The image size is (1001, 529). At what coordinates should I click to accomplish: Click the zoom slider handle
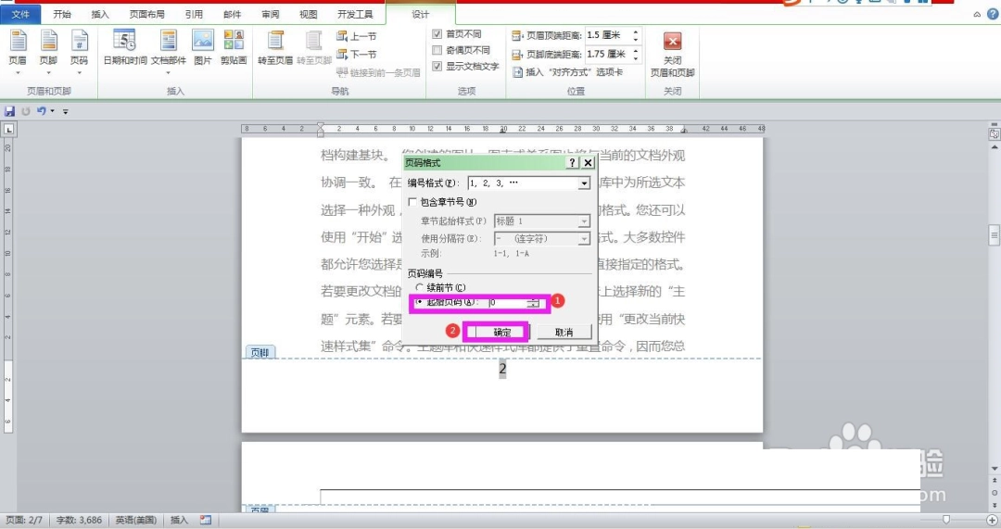(x=946, y=520)
